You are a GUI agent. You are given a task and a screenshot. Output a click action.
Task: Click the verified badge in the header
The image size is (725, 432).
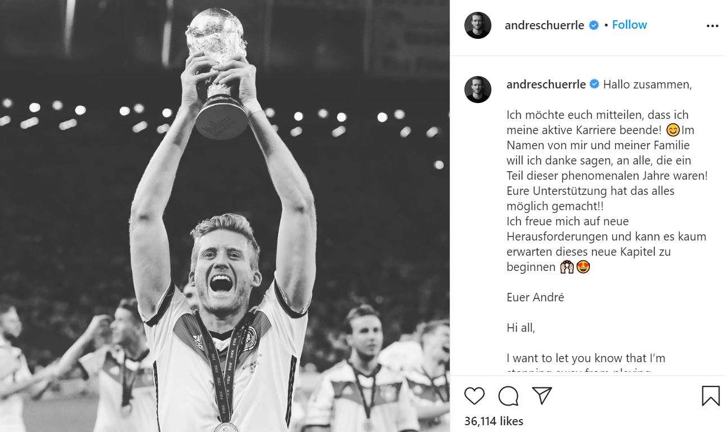click(x=594, y=25)
